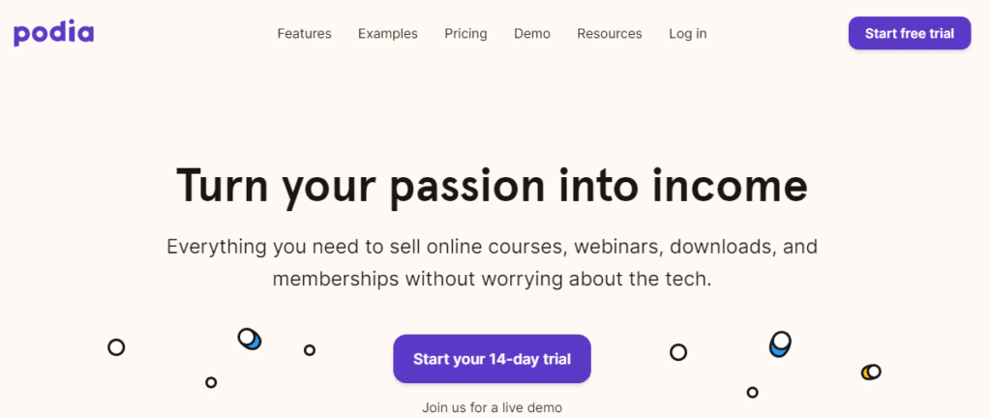Screen dimensions: 991x418
Task: View the Pricing page
Action: click(x=465, y=34)
